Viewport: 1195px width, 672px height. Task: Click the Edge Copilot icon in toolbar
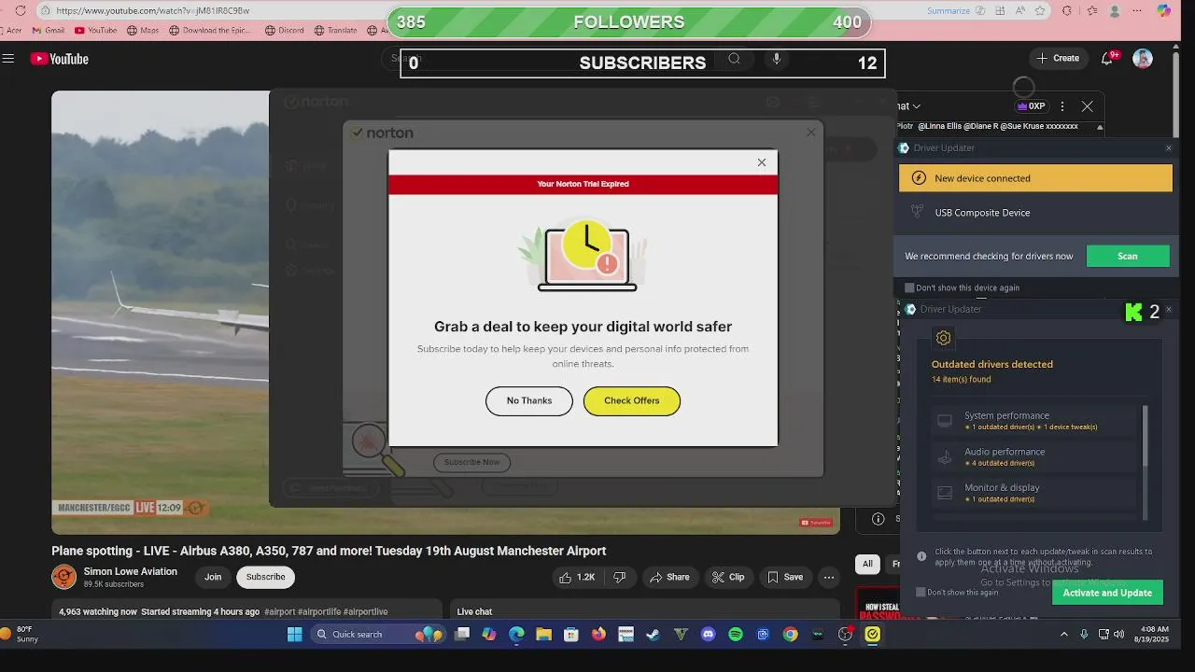1163,10
